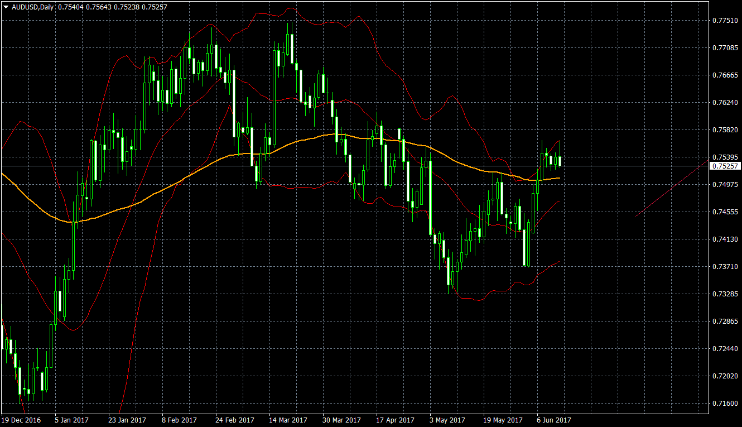Click the 0.73710 price scale label

724,267
